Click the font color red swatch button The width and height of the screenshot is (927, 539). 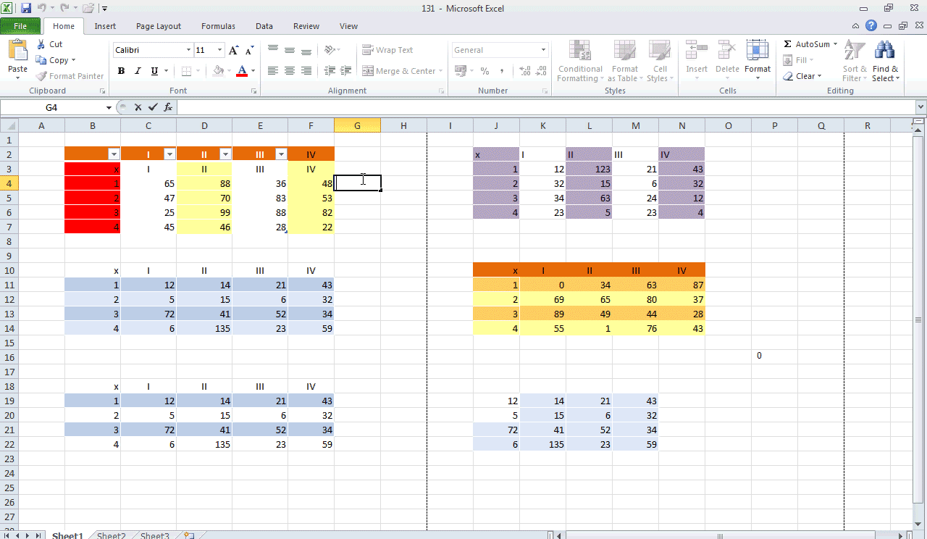[x=242, y=71]
